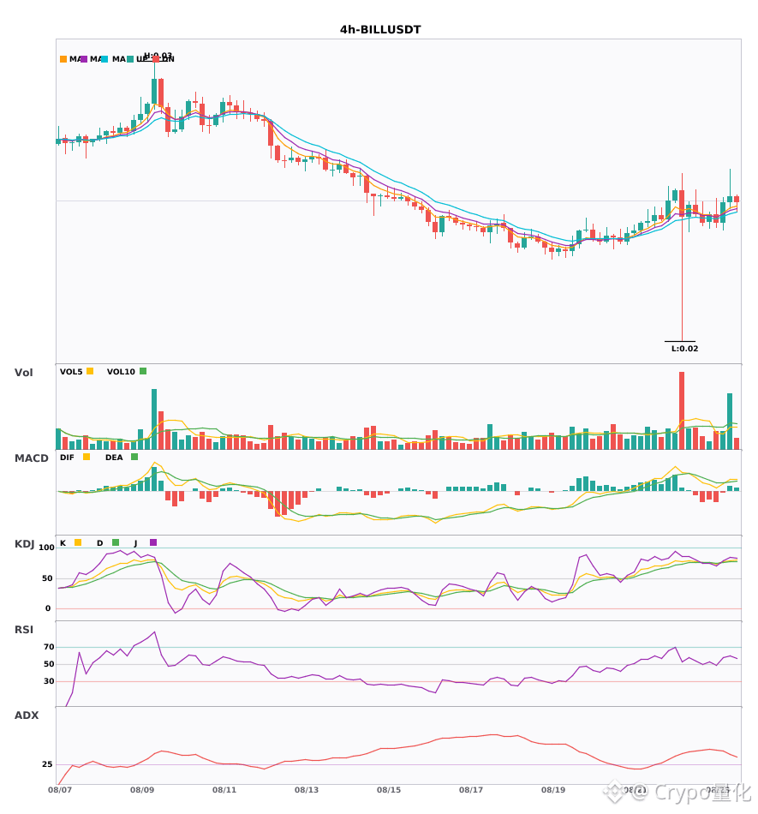Click the DEA legend text

click(114, 458)
